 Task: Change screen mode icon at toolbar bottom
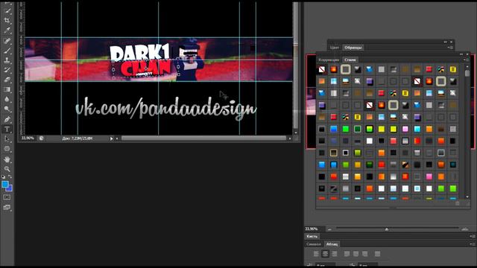pos(7,208)
